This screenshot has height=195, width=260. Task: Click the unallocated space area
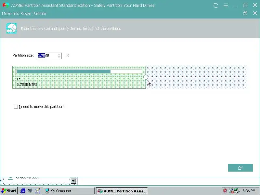pyautogui.click(x=196, y=77)
